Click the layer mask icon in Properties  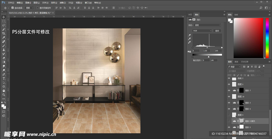coord(194,19)
